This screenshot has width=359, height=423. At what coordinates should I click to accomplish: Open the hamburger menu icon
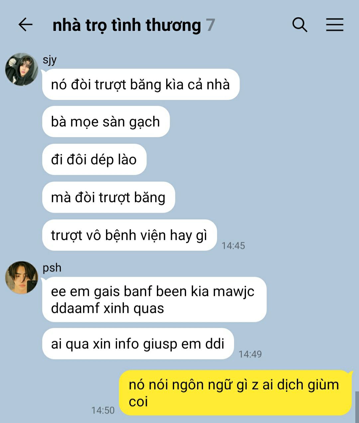coord(334,25)
